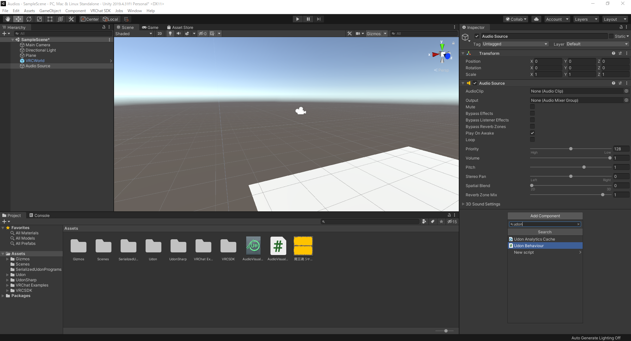Switch to the Game tab
The width and height of the screenshot is (631, 341).
150,27
